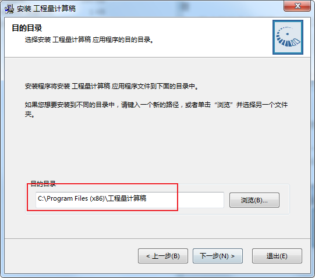Screen dimensions: 315x278
Task: Focus the destination directory path field
Action: pyautogui.click(x=130, y=200)
